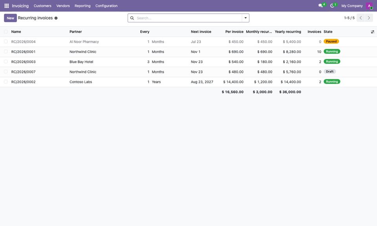Check the RC/2026/0007 row checkbox
Image resolution: width=377 pixels, height=226 pixels.
[6, 72]
